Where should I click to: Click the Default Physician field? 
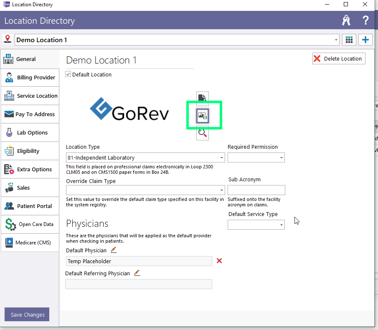click(x=139, y=261)
